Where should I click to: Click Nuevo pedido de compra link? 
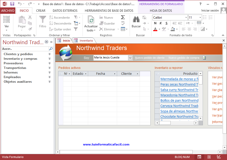184,58
